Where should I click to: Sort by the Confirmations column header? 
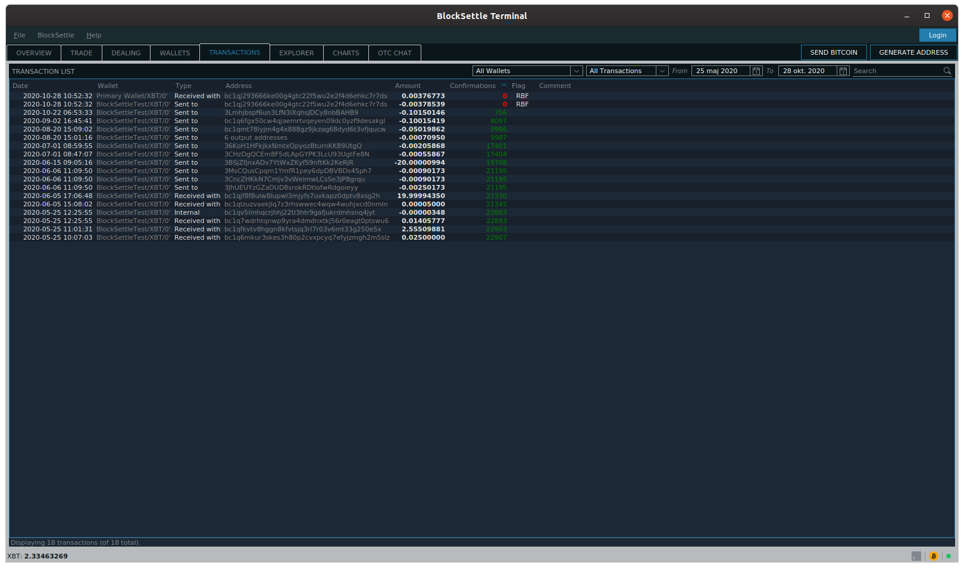tap(472, 86)
